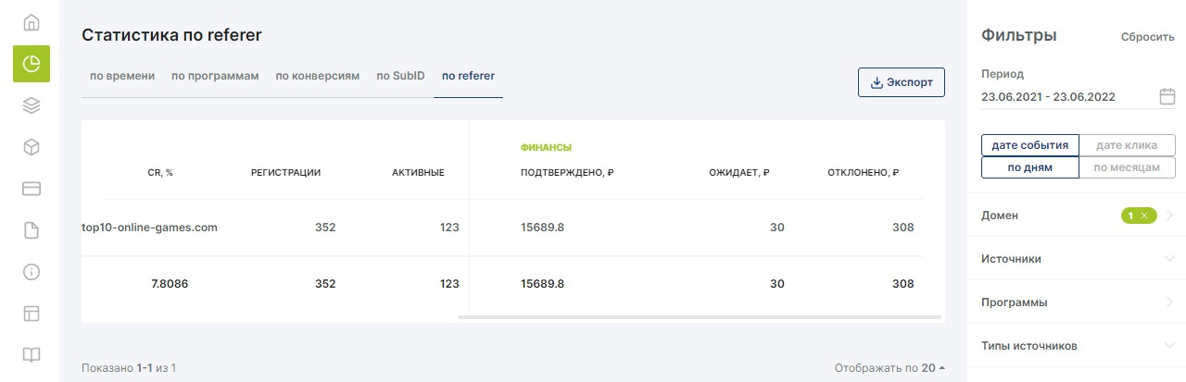Switch to the 'по SubID' tab
Viewport: 1186px width, 382px height.
click(x=400, y=76)
